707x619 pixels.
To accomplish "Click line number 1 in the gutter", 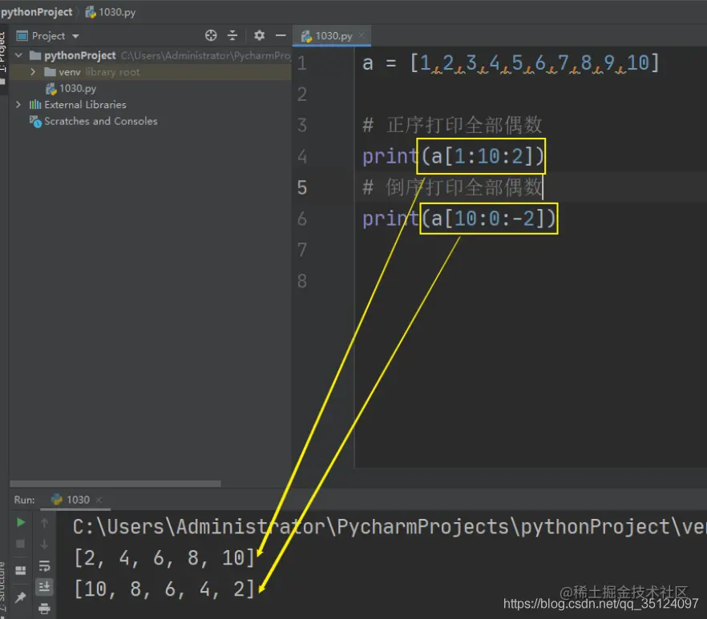I will 302,63.
